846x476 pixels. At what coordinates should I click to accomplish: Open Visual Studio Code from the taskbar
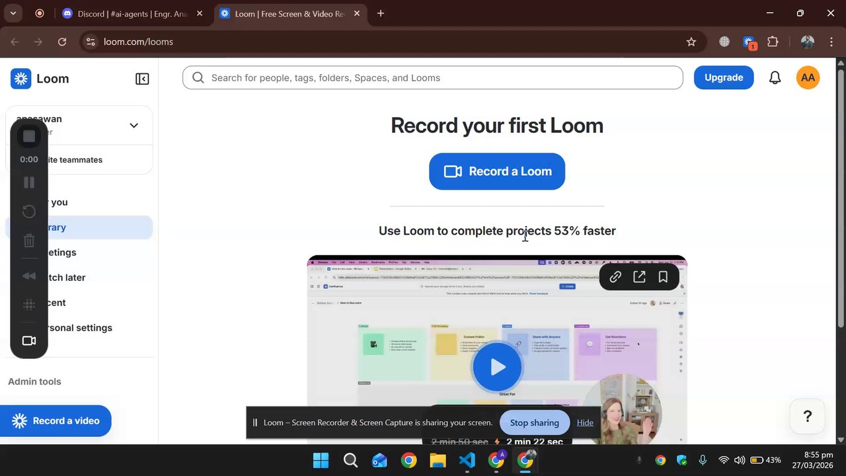coord(467,460)
